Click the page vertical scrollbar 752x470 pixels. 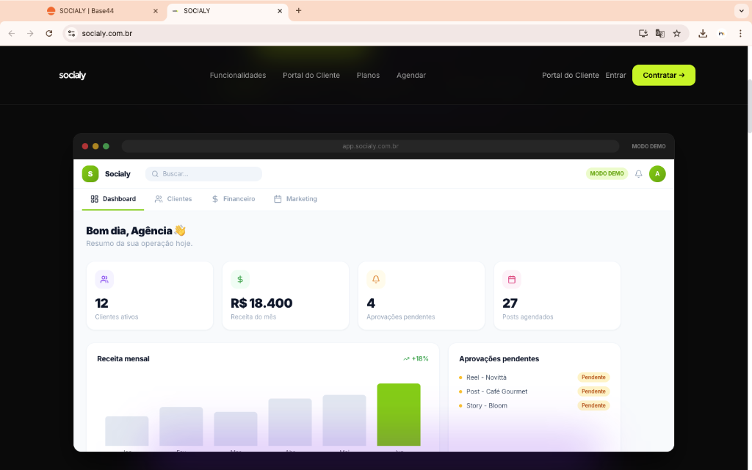click(750, 106)
